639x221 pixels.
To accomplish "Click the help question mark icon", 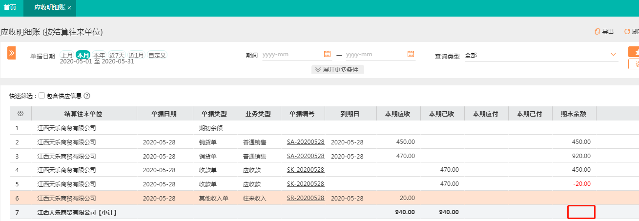I will click(x=87, y=96).
